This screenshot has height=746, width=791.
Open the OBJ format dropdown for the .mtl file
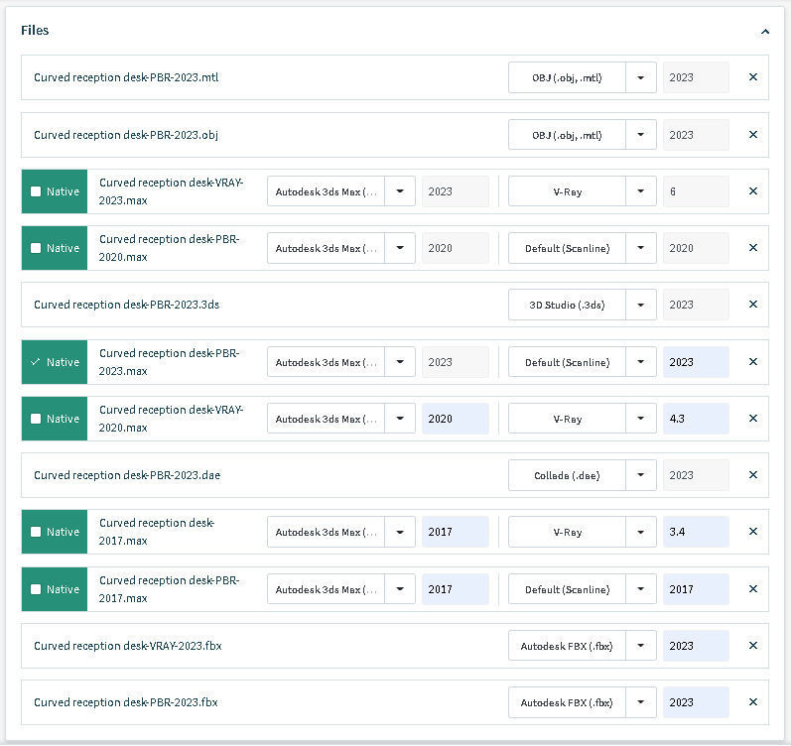[x=641, y=77]
